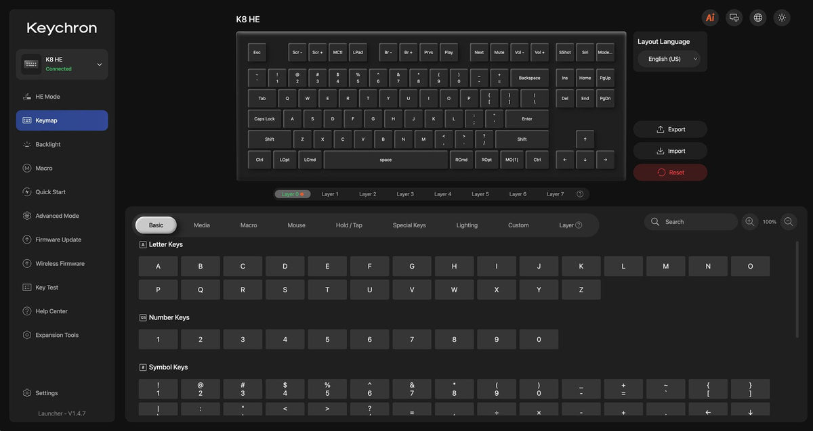The width and height of the screenshot is (813, 431).
Task: Open Key Test in sidebar
Action: [x=62, y=288]
